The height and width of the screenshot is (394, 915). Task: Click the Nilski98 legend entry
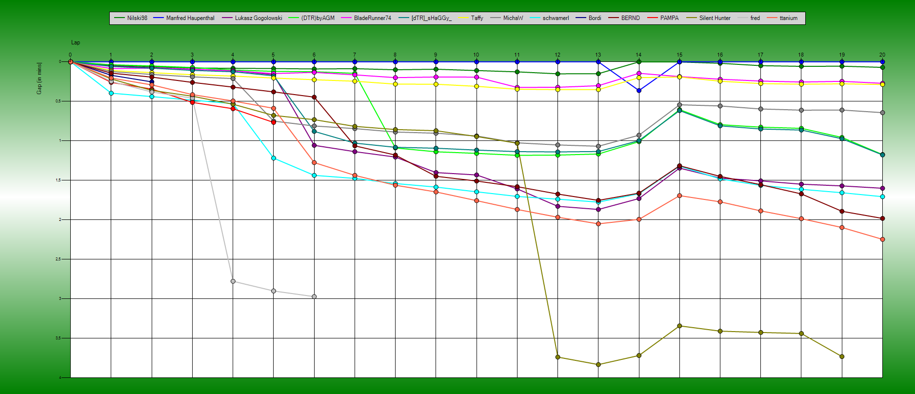coord(131,18)
